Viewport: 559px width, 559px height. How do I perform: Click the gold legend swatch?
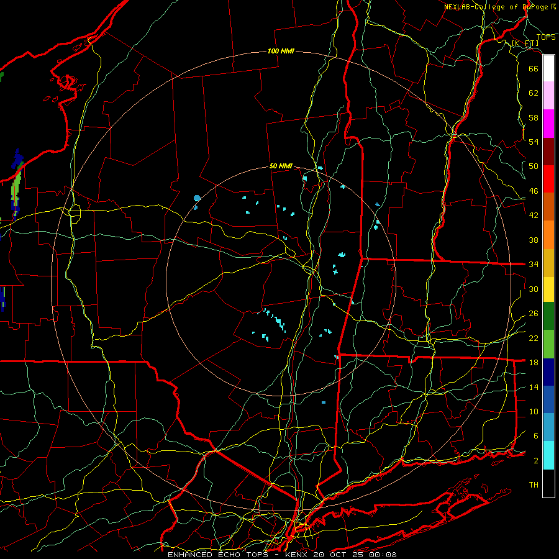pyautogui.click(x=548, y=263)
